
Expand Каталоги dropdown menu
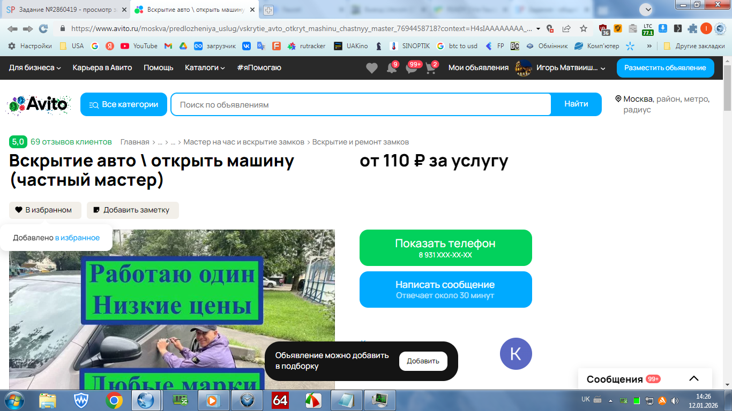(x=205, y=68)
